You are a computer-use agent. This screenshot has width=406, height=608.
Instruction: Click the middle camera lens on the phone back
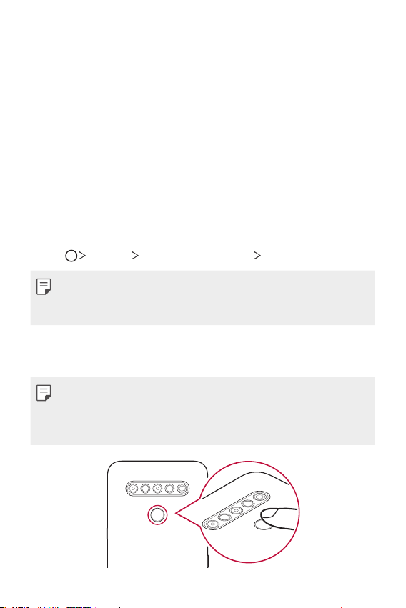[157, 489]
